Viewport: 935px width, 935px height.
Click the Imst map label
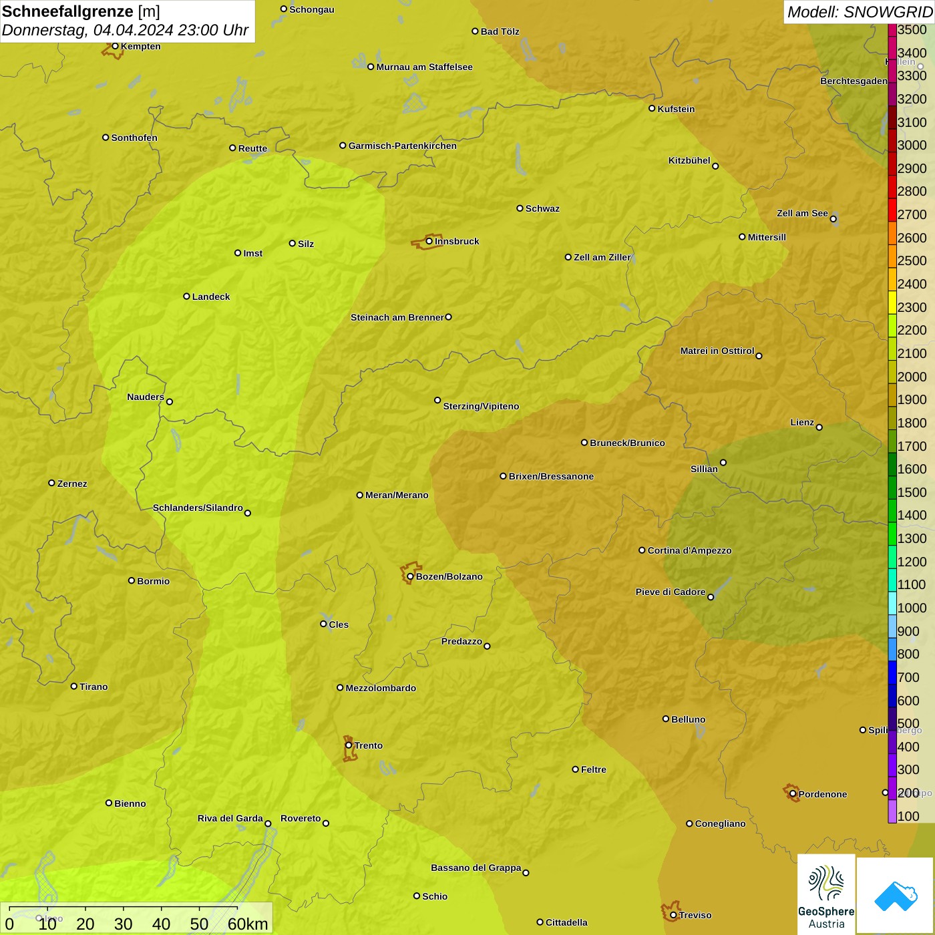pos(253,253)
